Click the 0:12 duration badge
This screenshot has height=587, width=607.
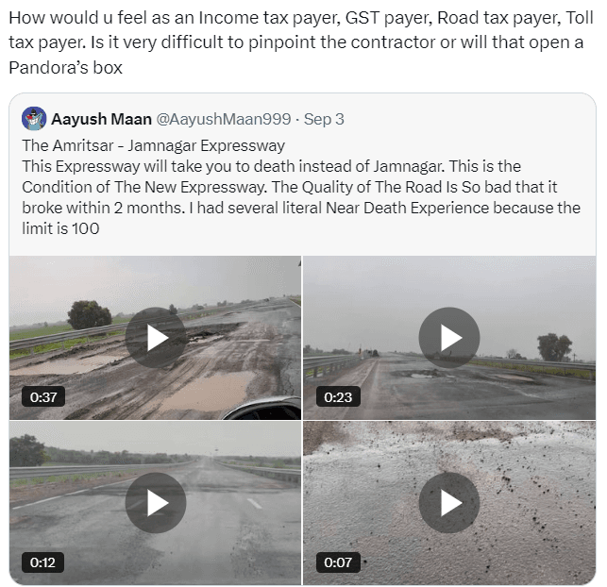42,562
